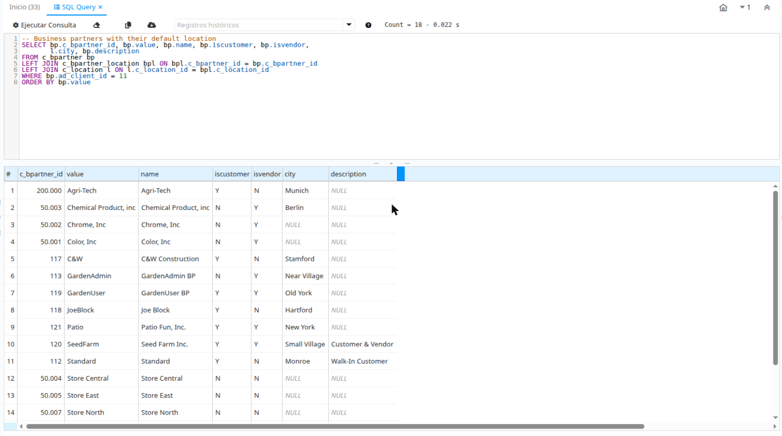The image size is (782, 436).
Task: Sort by value column header
Action: (x=102, y=174)
